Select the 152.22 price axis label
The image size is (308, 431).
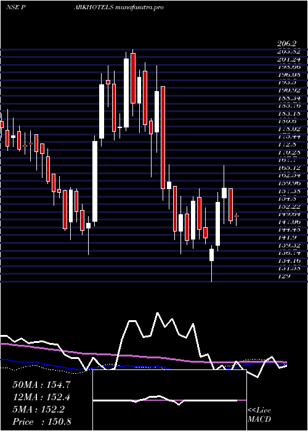click(x=290, y=206)
